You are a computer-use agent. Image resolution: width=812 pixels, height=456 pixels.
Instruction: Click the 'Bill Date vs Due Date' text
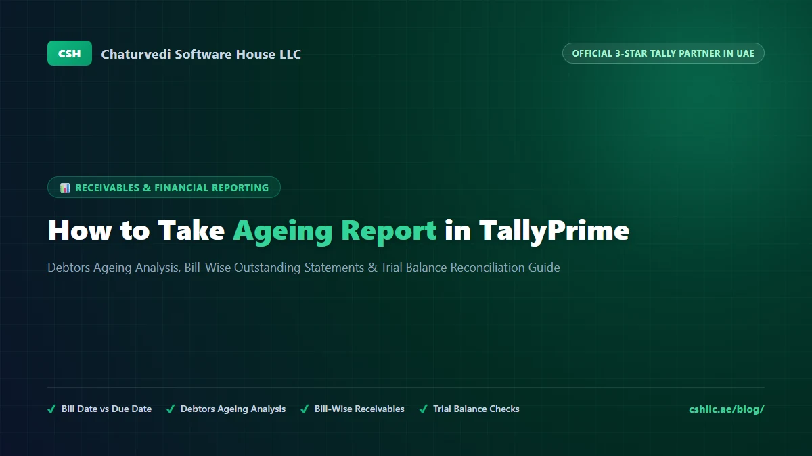pos(106,409)
